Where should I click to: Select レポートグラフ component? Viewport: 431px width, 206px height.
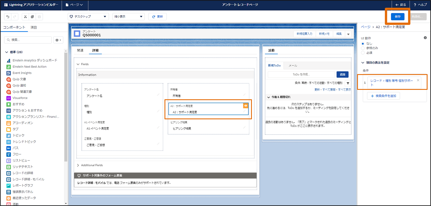point(20,185)
